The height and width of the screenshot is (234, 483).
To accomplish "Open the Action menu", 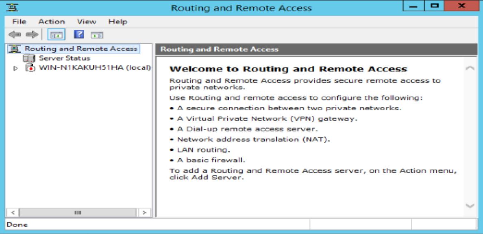I will pos(52,22).
